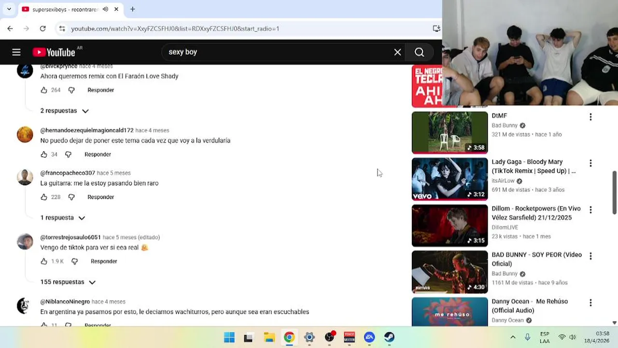
Task: Open more options for BAD BUNNY SOY PEOR
Action: (x=590, y=256)
